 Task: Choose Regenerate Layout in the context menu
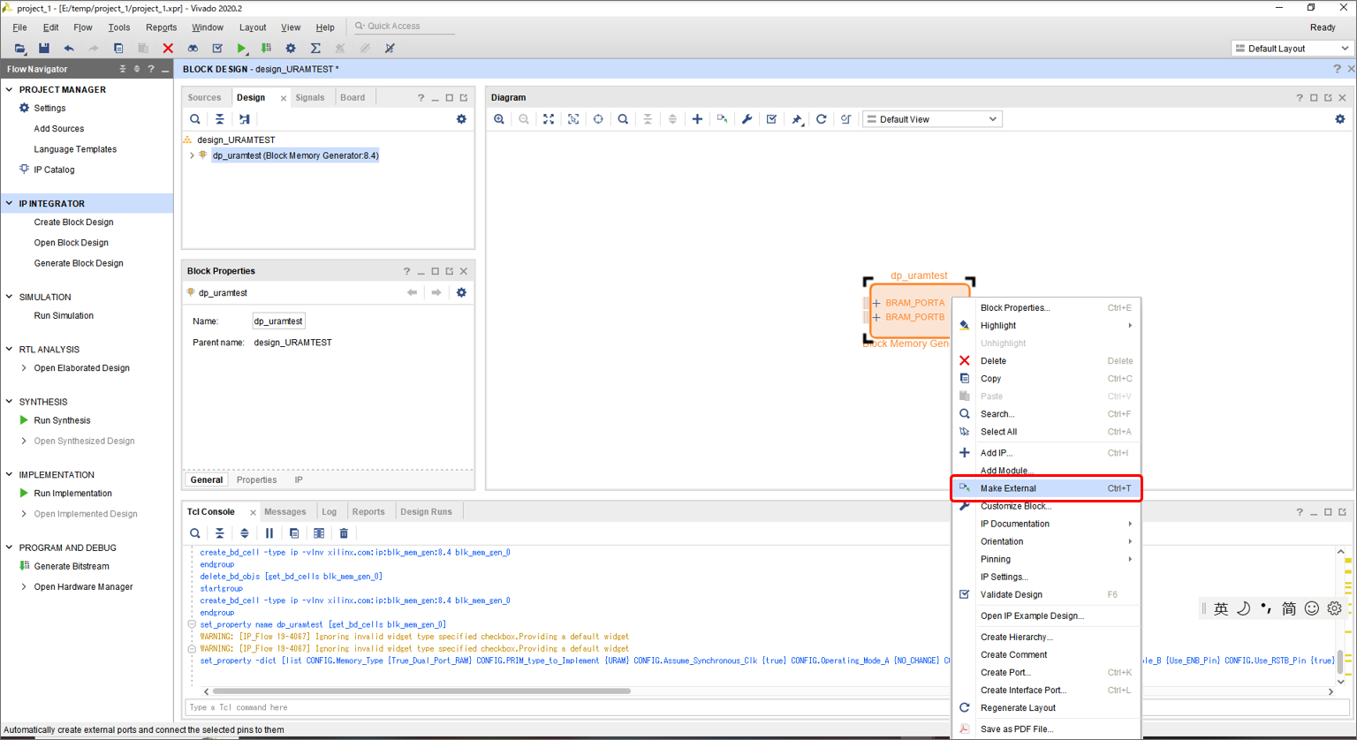click(1046, 707)
